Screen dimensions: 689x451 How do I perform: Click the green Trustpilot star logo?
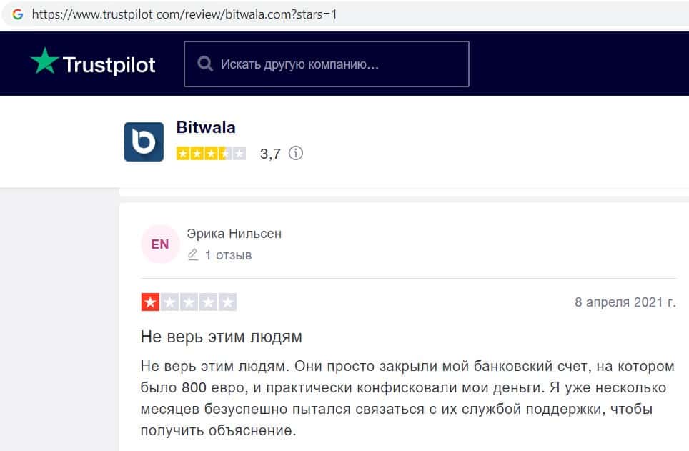click(x=44, y=61)
